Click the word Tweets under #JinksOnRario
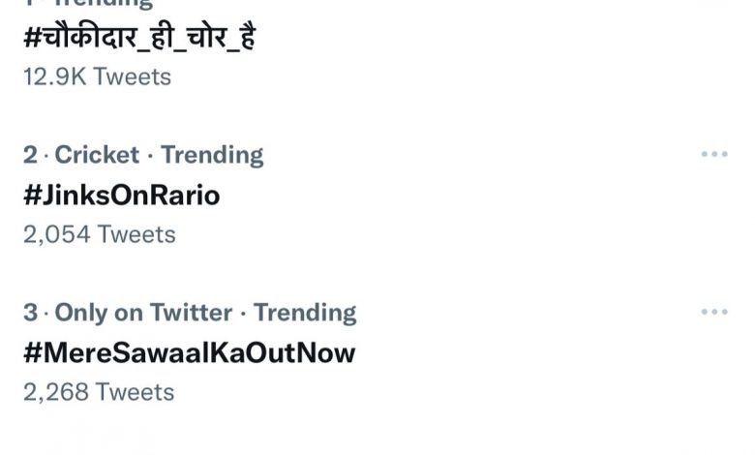 (136, 234)
